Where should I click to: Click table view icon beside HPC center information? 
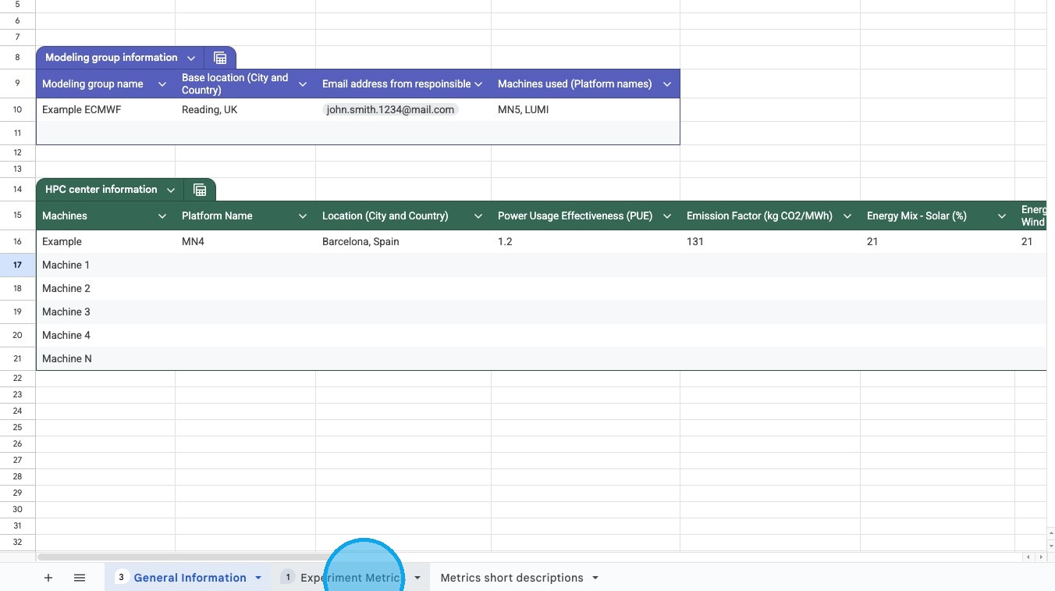click(200, 190)
